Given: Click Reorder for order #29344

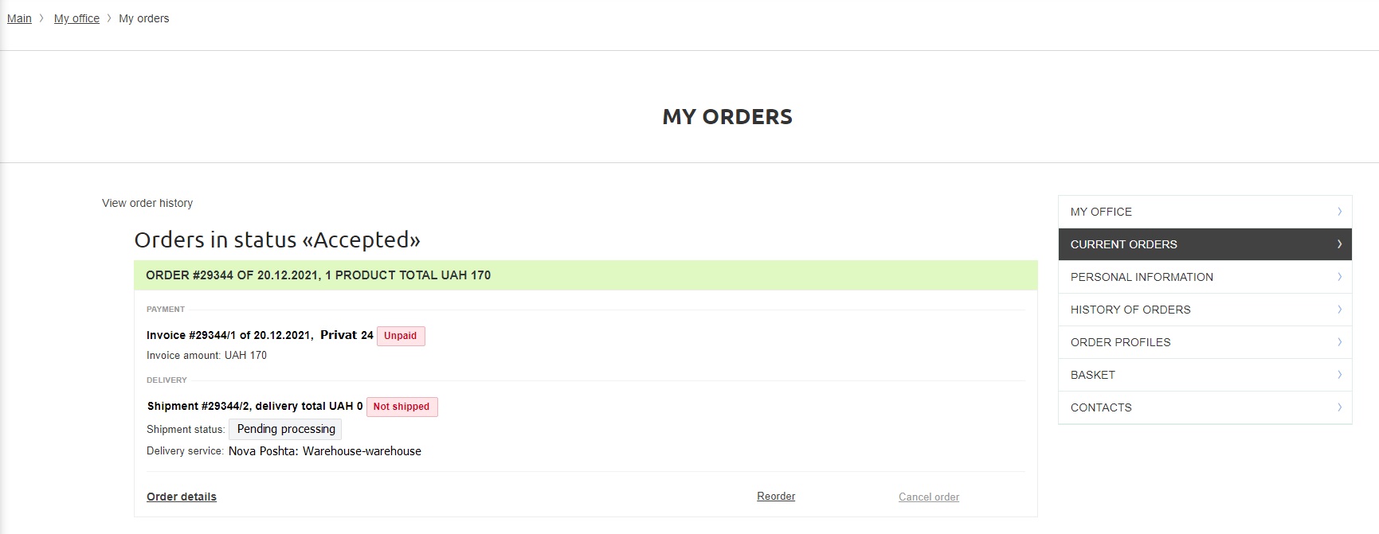Looking at the screenshot, I should 775,496.
